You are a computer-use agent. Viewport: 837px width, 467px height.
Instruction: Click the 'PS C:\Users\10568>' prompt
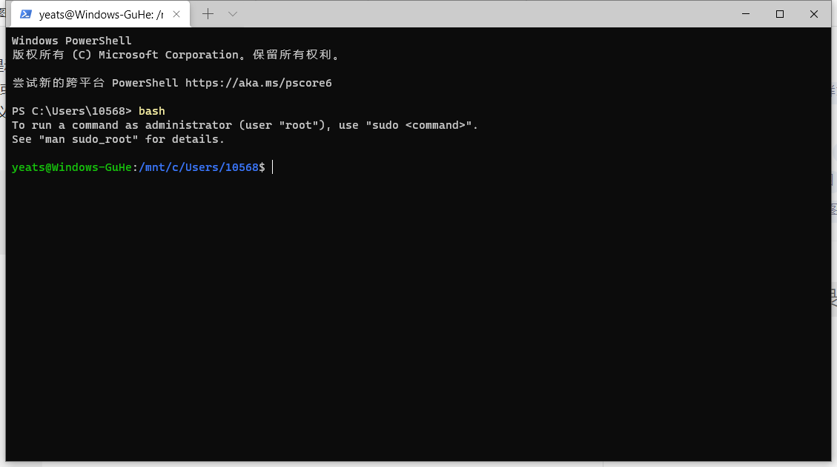71,112
